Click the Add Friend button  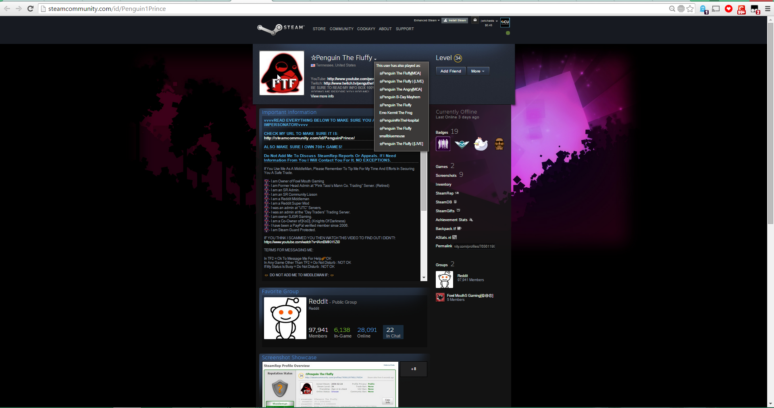451,71
